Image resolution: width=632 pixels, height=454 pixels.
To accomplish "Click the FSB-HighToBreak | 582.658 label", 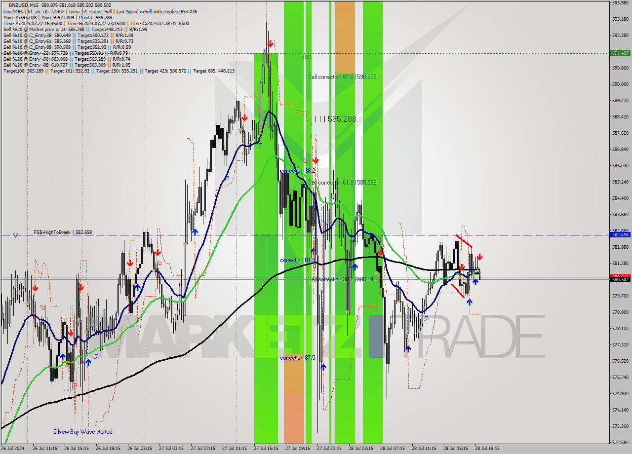I will point(63,232).
